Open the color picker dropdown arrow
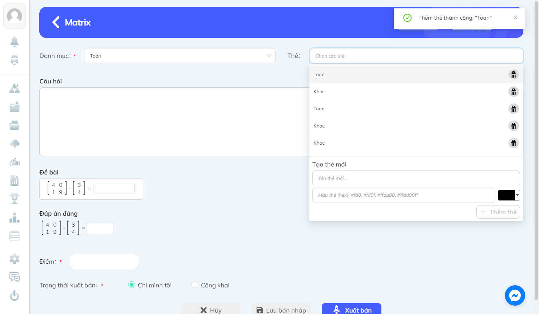Viewport: 539px width, 314px height. tap(517, 195)
